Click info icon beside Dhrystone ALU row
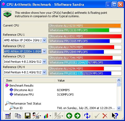 [11, 90]
